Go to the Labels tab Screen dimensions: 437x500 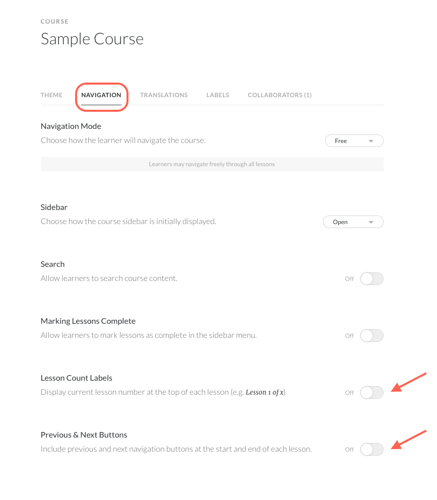click(x=218, y=95)
